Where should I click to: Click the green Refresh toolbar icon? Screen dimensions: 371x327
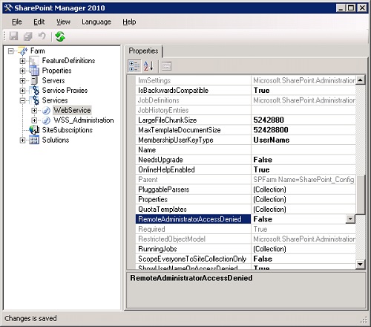pyautogui.click(x=60, y=36)
